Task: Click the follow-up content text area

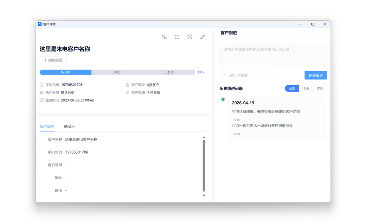Action: click(x=273, y=55)
